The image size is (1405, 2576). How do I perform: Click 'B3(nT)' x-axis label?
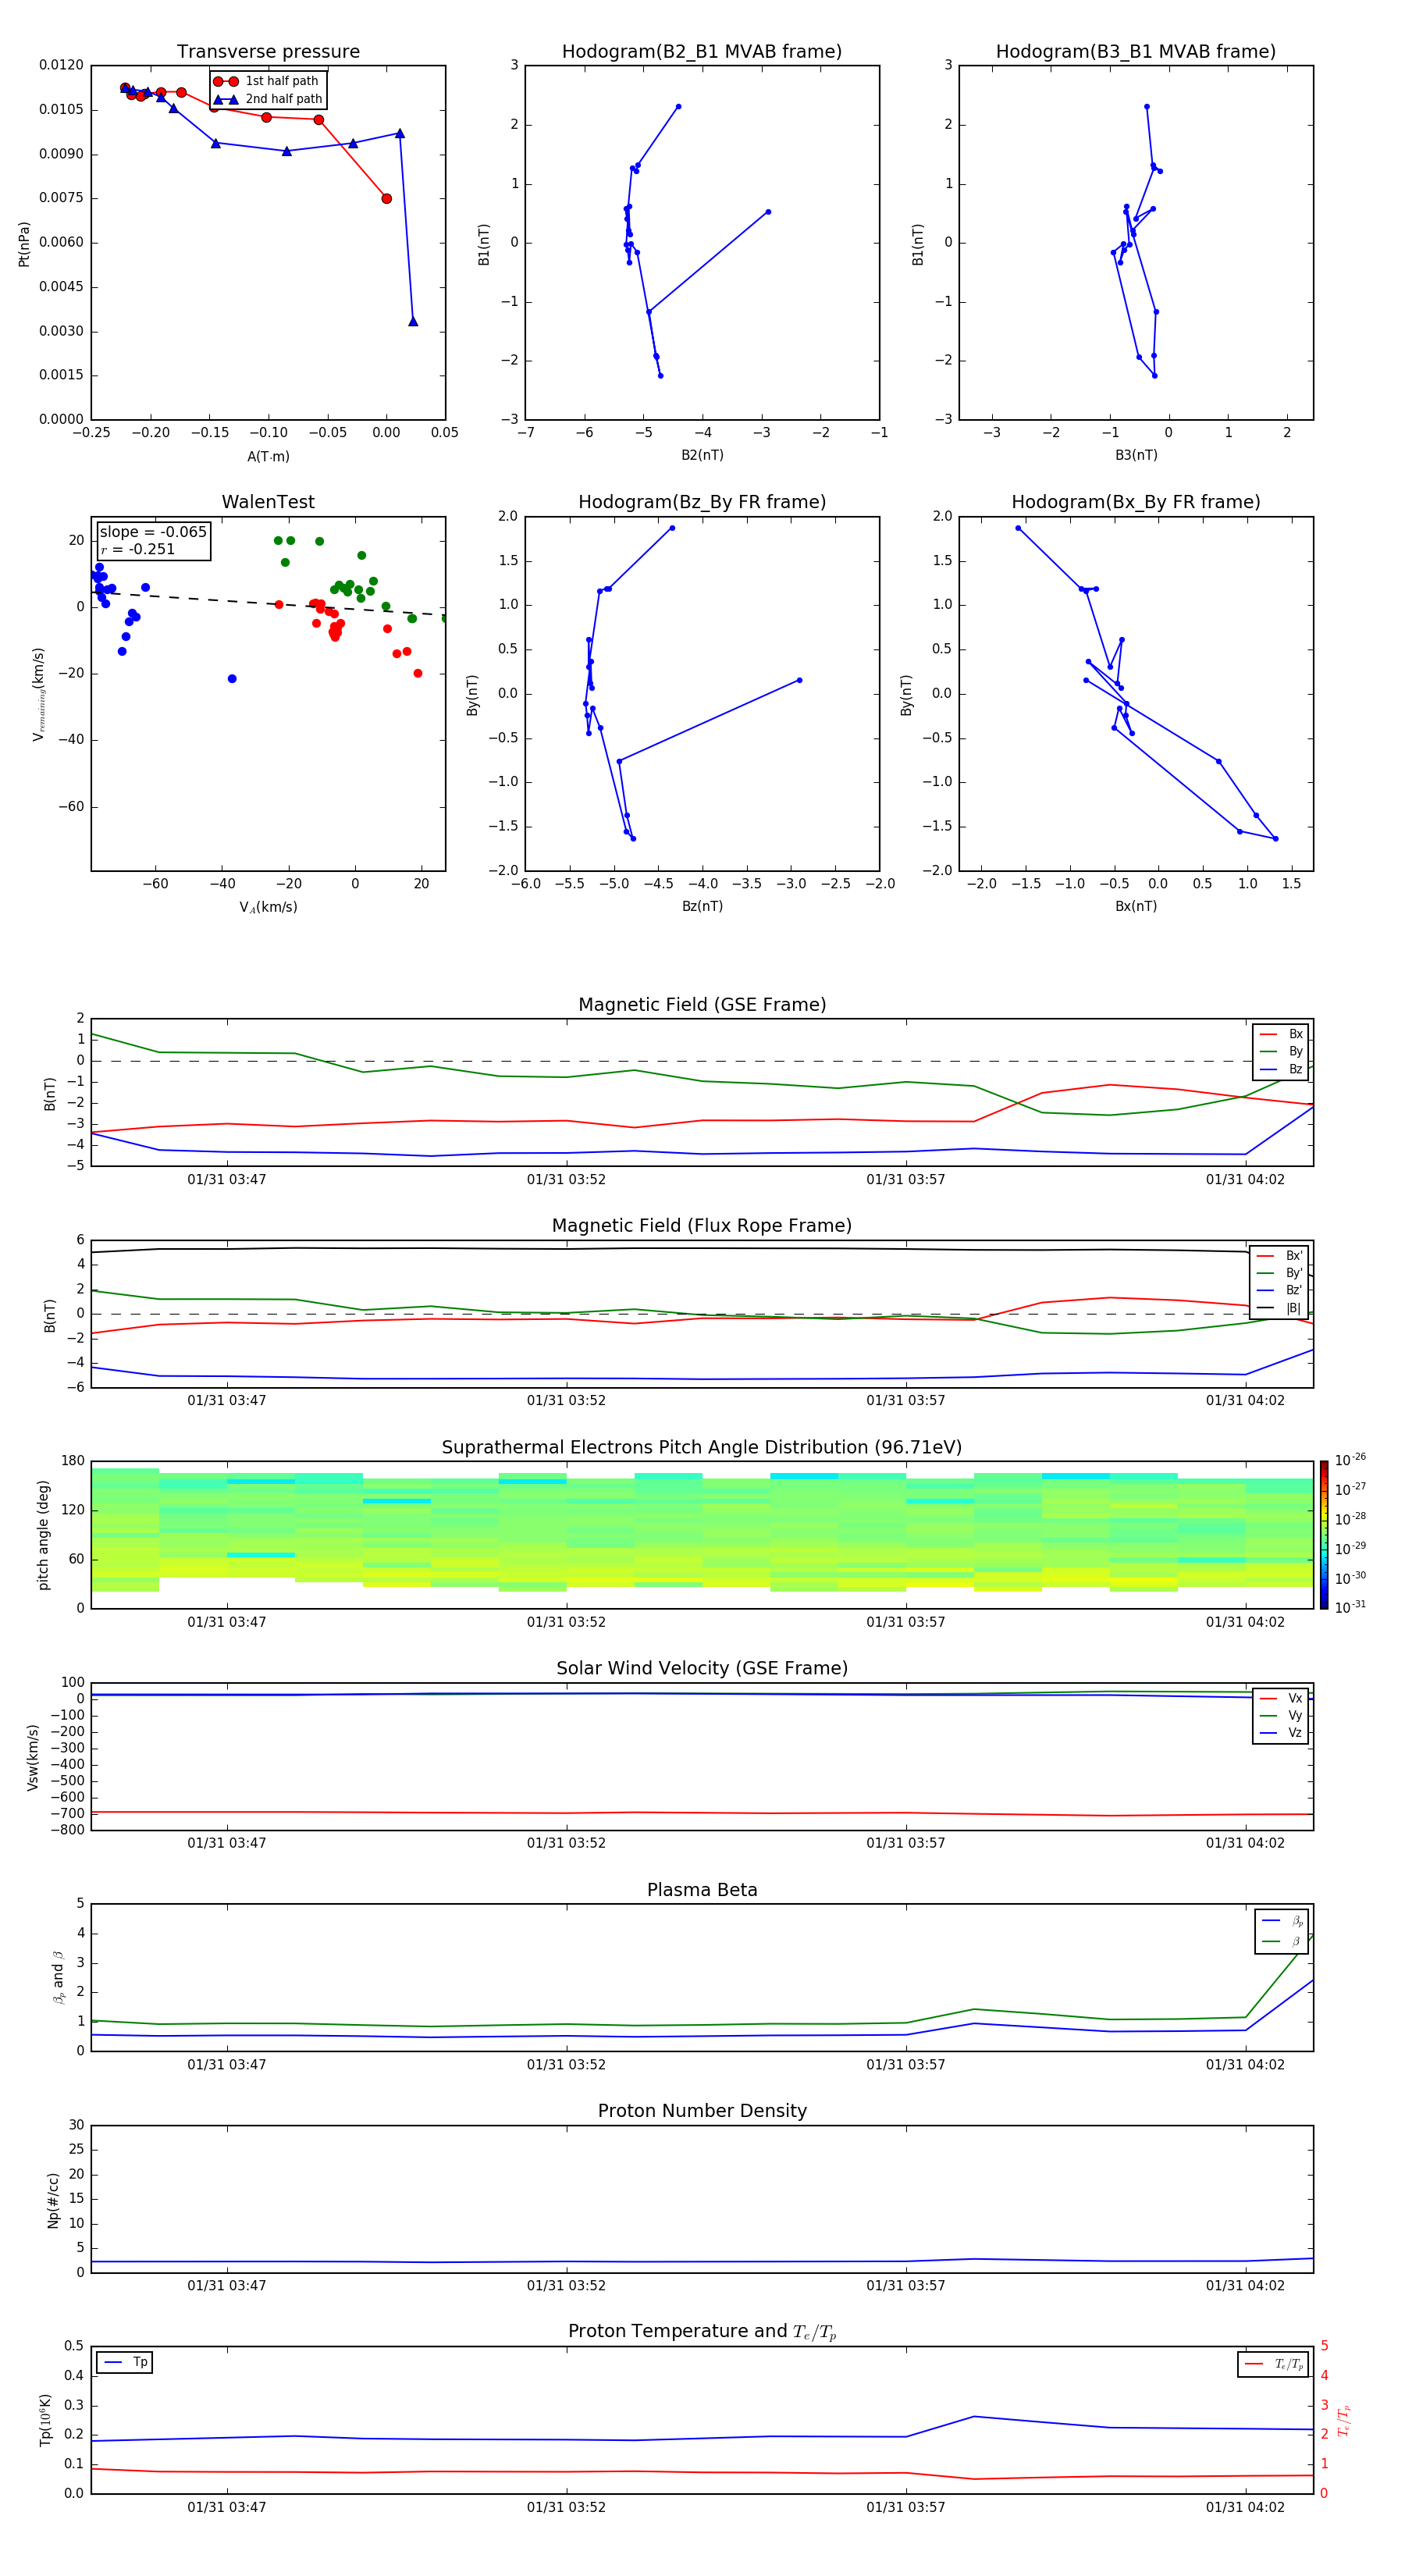click(1136, 455)
